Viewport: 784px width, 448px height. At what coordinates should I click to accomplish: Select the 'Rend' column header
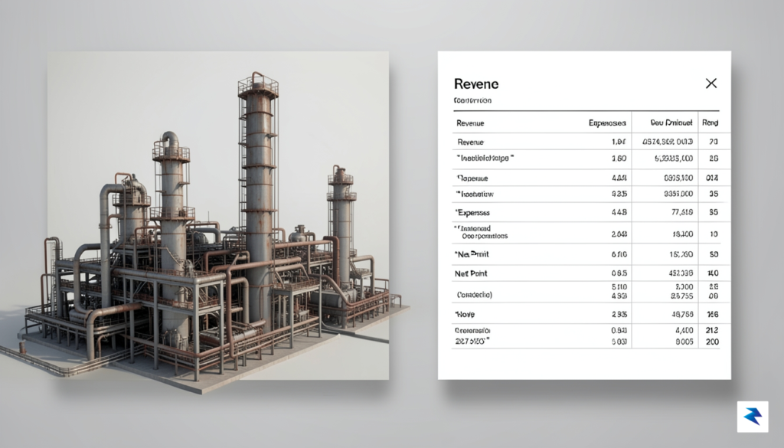(710, 123)
